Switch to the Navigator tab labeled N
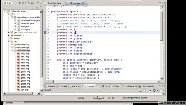Viewport: 186px width, 105px height. pos(24,3)
